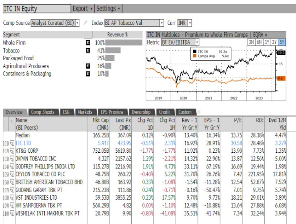This screenshot has height=224, width=296.
Task: Click the chart icon on BRITISH AMERICAN TOBACCO row
Action: (12, 182)
